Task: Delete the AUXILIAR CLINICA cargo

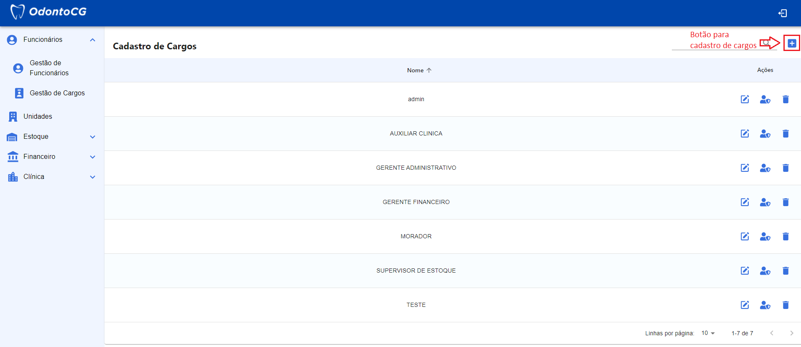Action: (785, 133)
